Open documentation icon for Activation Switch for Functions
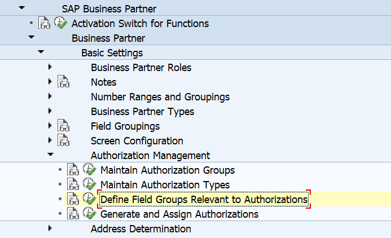 44,23
